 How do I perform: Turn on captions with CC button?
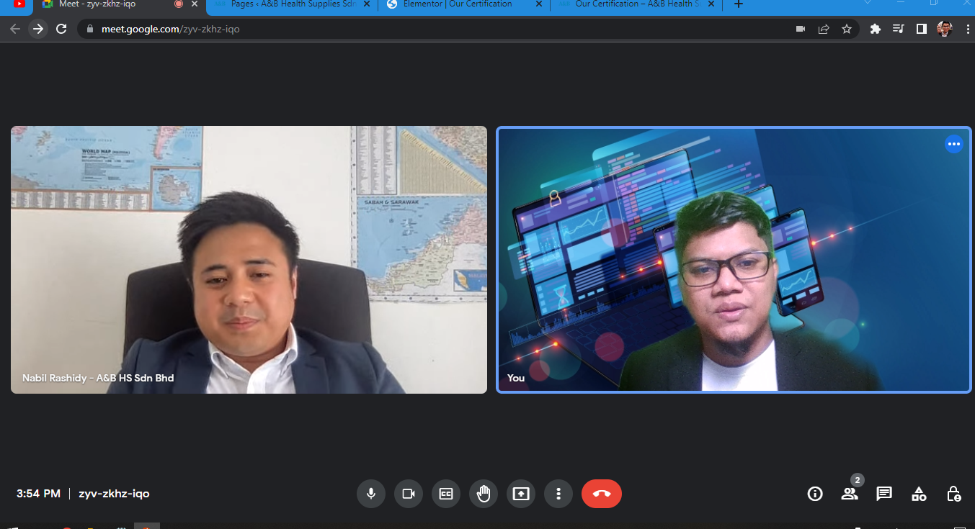click(446, 494)
